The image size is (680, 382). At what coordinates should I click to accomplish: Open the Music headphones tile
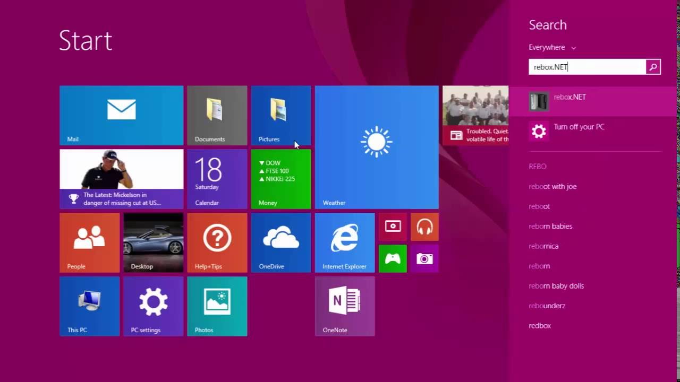(424, 227)
